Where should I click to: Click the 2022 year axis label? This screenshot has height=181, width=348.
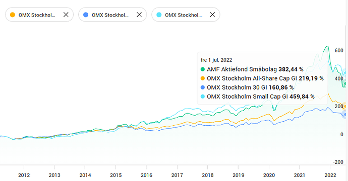coord(330,175)
